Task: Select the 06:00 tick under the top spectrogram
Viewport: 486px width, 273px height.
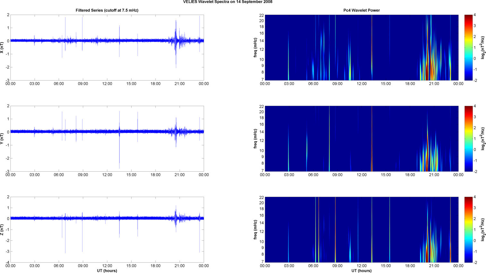Action: coord(313,84)
